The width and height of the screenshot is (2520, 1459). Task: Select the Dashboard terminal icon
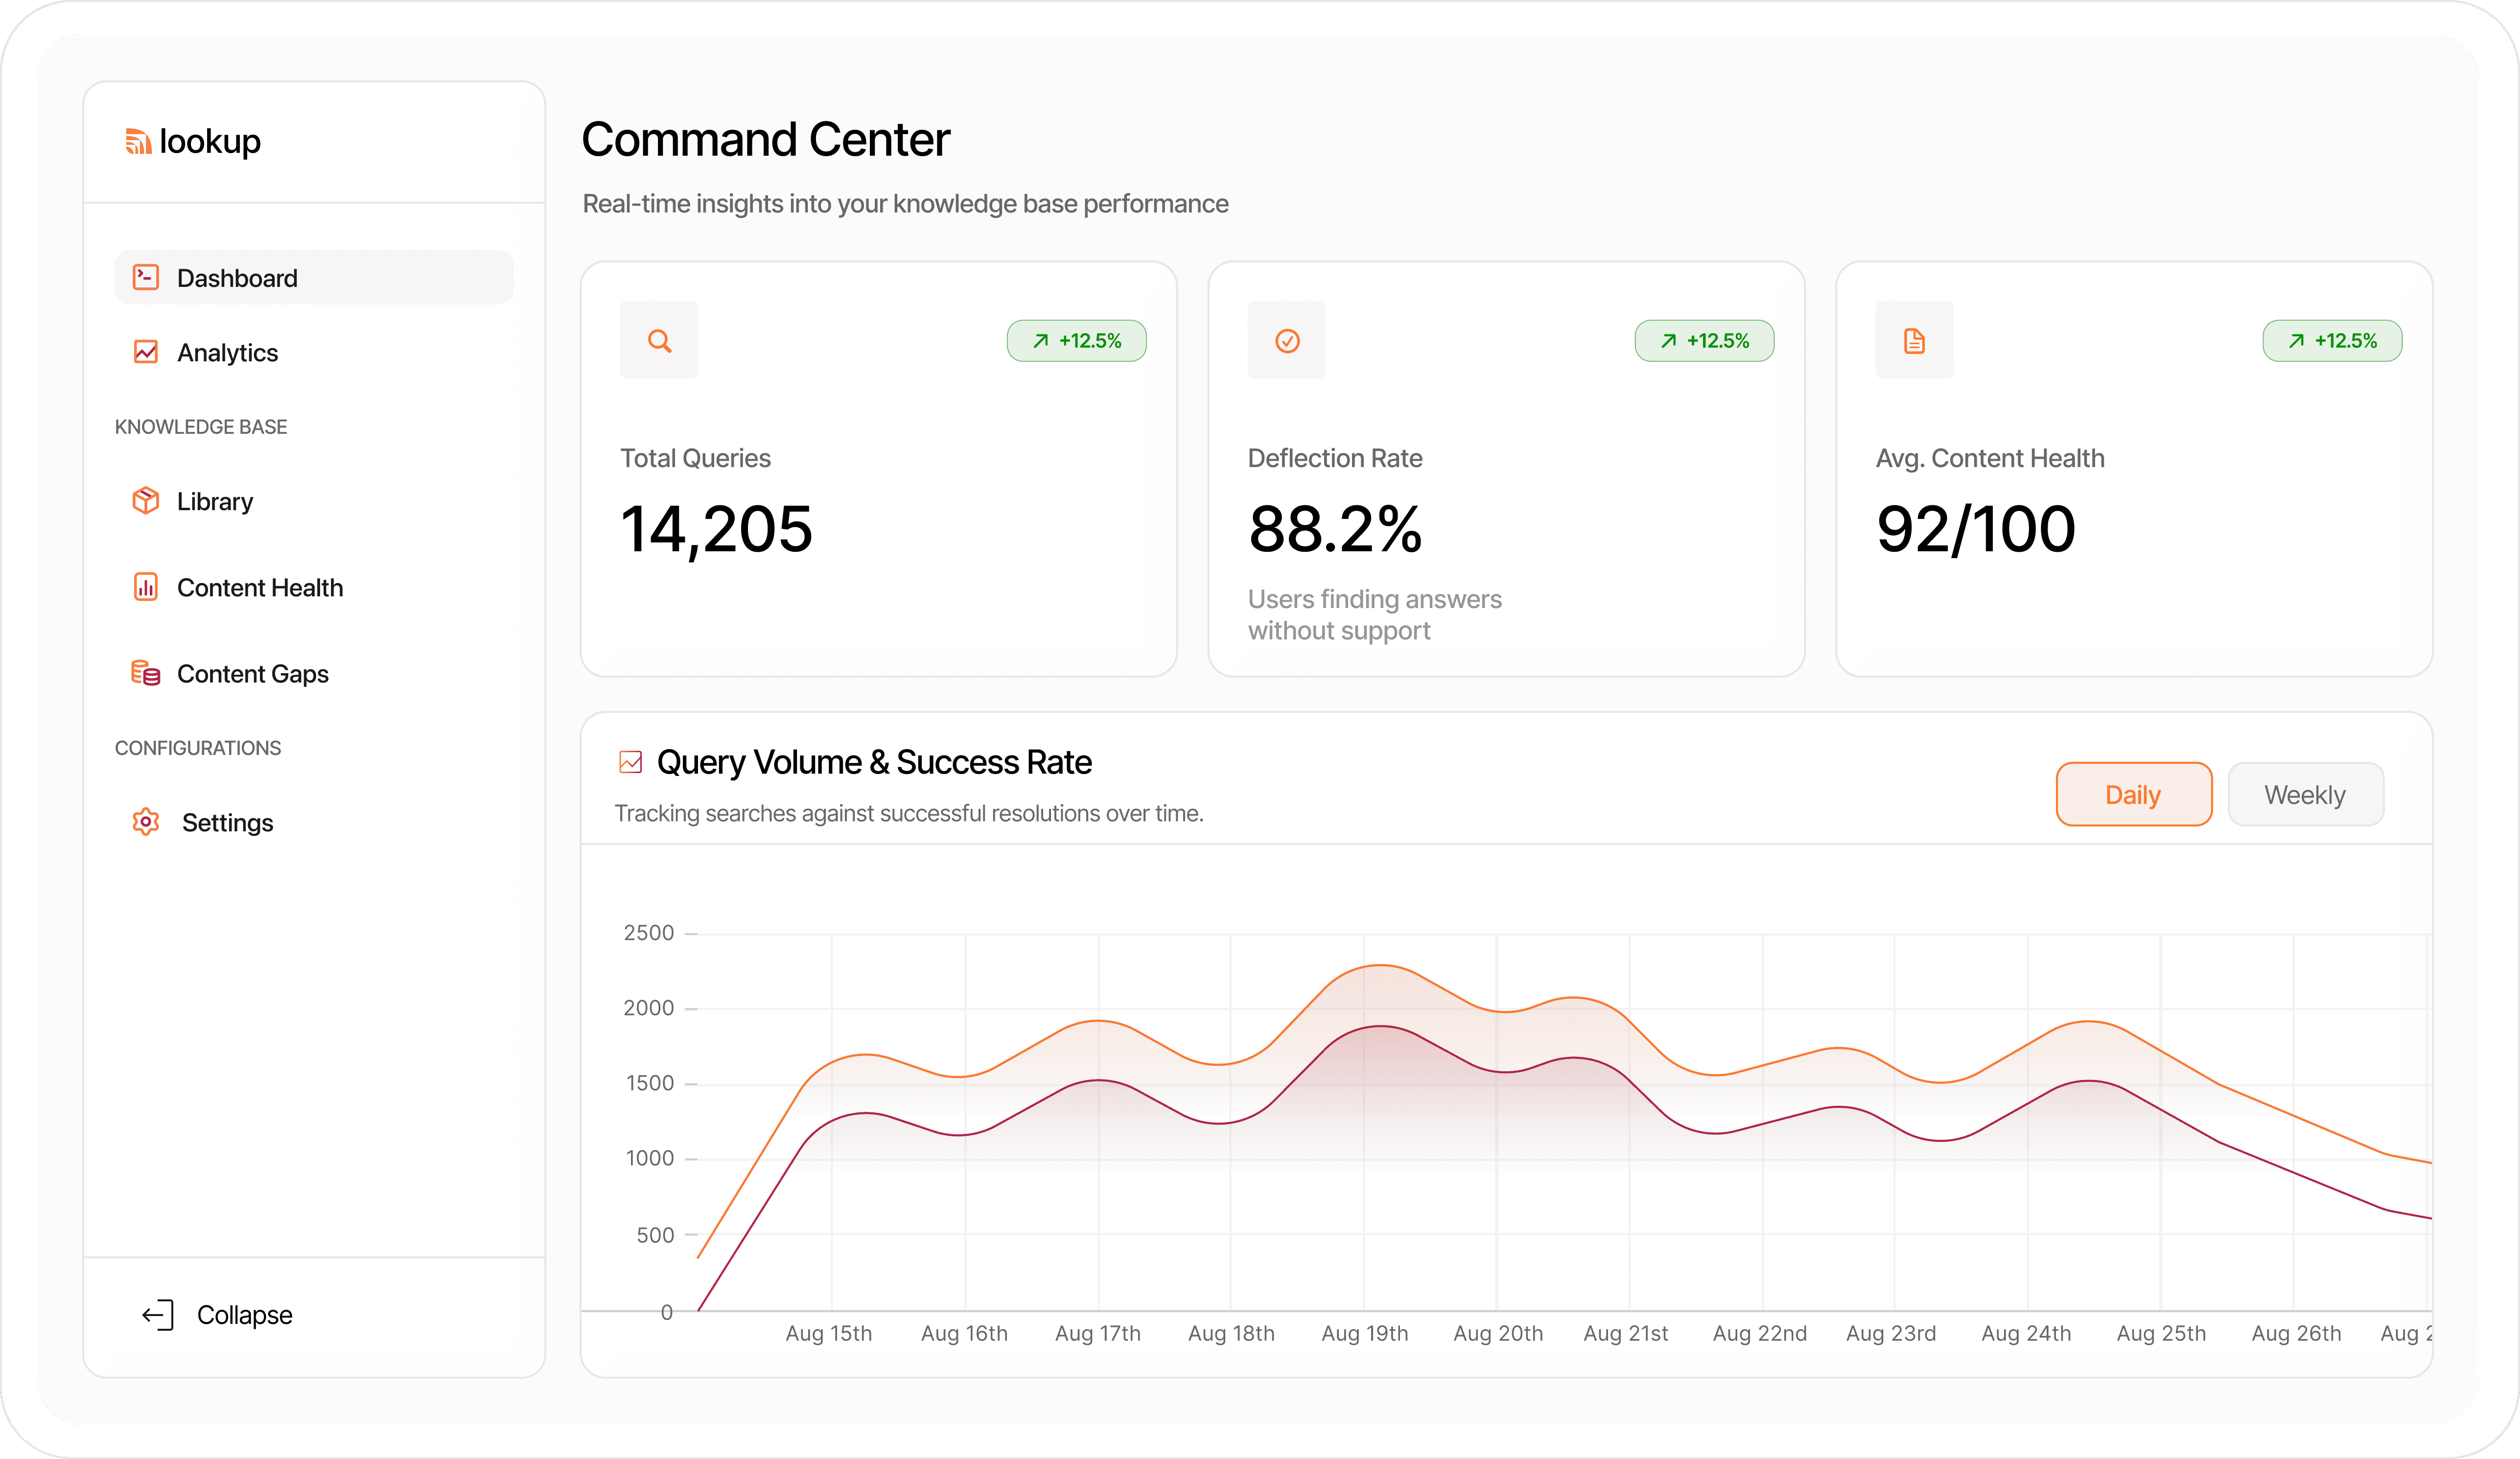tap(146, 277)
